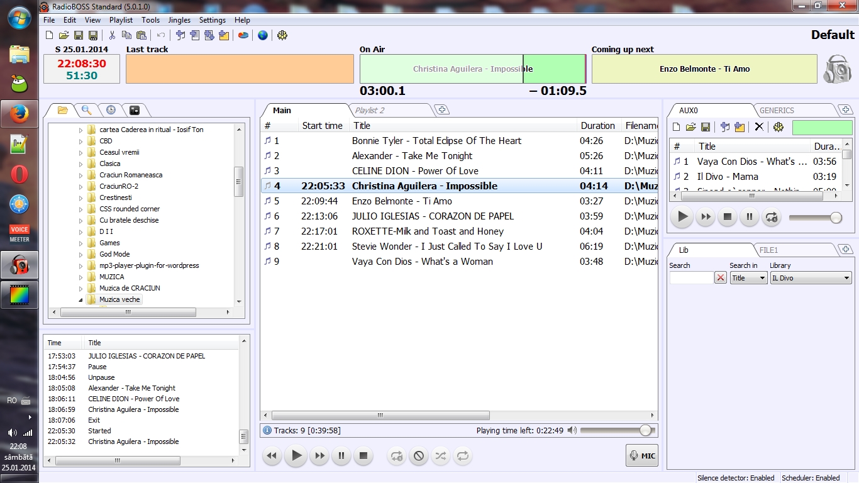The width and height of the screenshot is (859, 483).
Task: Skip to next track in main player
Action: [319, 456]
